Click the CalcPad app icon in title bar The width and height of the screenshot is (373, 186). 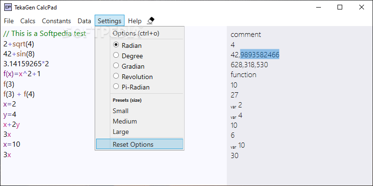tap(8, 8)
